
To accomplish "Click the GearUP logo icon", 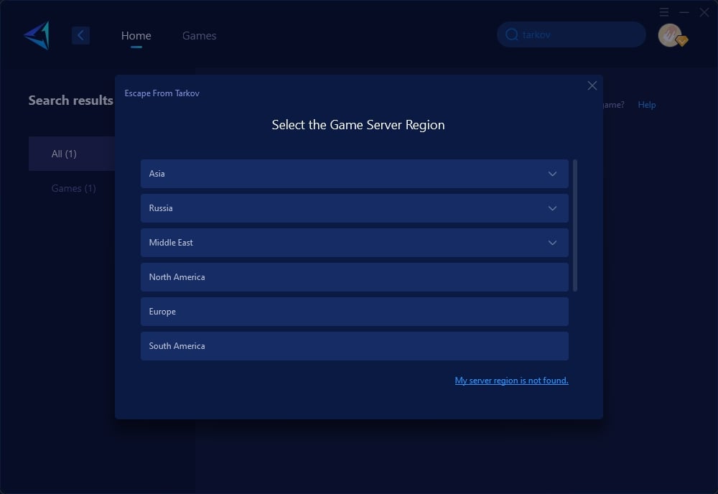I will click(x=37, y=35).
